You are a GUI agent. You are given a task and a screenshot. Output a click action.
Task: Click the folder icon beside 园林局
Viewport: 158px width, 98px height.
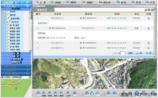click(x=5, y=15)
